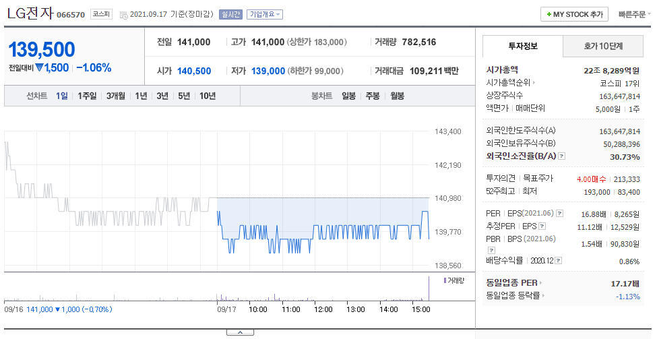Click the 11:00 time label on chart axis
This screenshot has height=339, width=657.
[290, 309]
